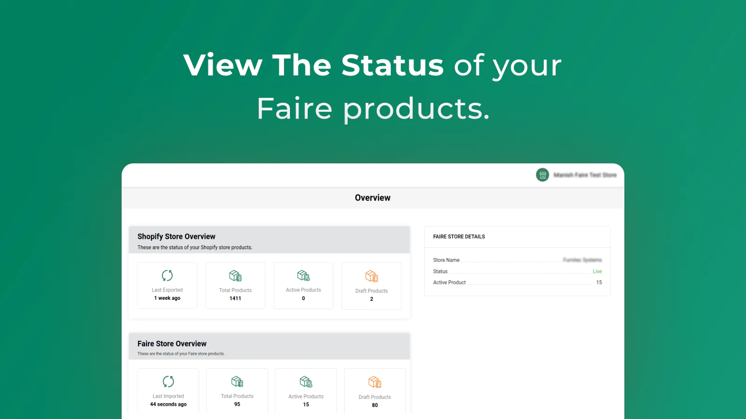Viewport: 746px width, 419px height.
Task: Click the Shopify Total Products box icon
Action: 235,276
